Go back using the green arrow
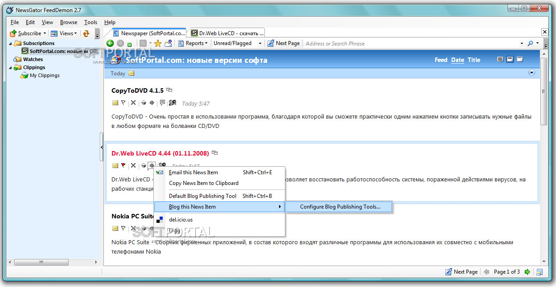 pyautogui.click(x=110, y=43)
